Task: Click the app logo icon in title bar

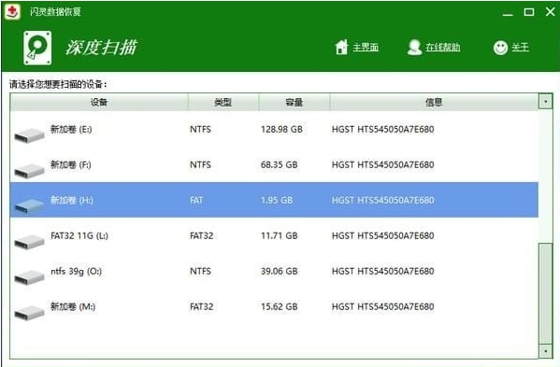Action: point(12,11)
